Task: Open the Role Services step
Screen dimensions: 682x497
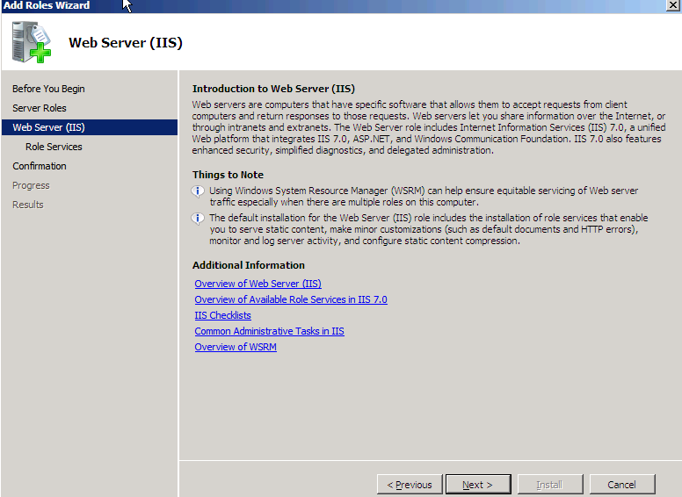Action: point(54,147)
